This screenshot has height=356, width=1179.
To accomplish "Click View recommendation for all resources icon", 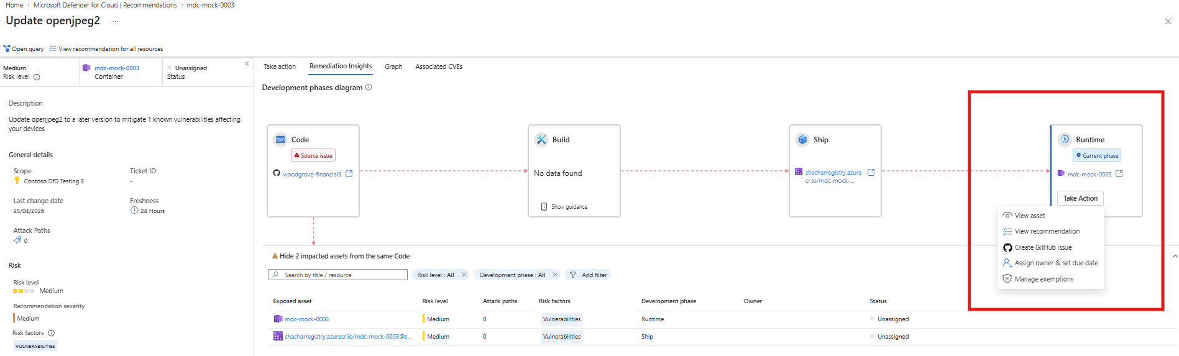I will coord(53,48).
